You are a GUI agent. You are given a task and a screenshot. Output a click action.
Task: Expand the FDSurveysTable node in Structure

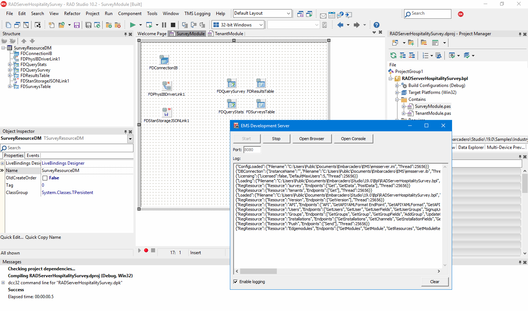coord(10,87)
